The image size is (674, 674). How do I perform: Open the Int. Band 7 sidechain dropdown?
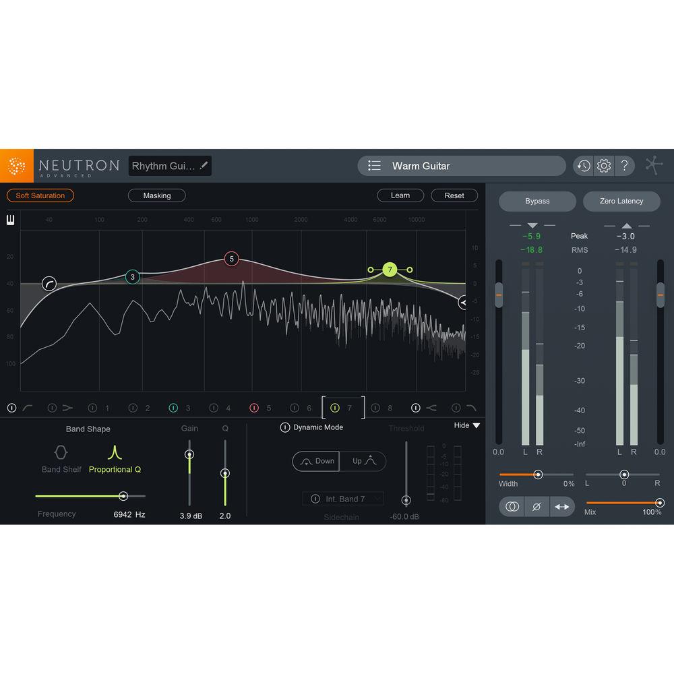(343, 498)
